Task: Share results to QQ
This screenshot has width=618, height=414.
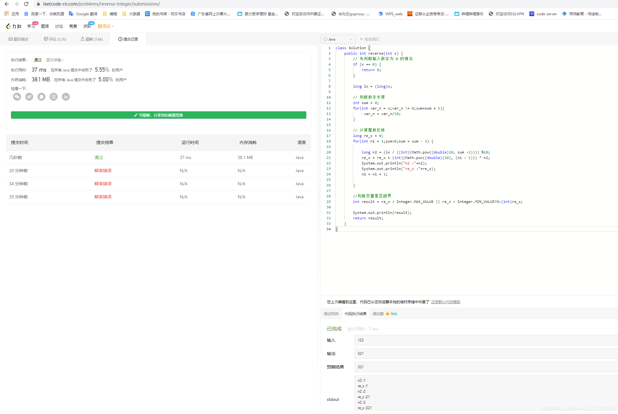Action: click(x=41, y=97)
